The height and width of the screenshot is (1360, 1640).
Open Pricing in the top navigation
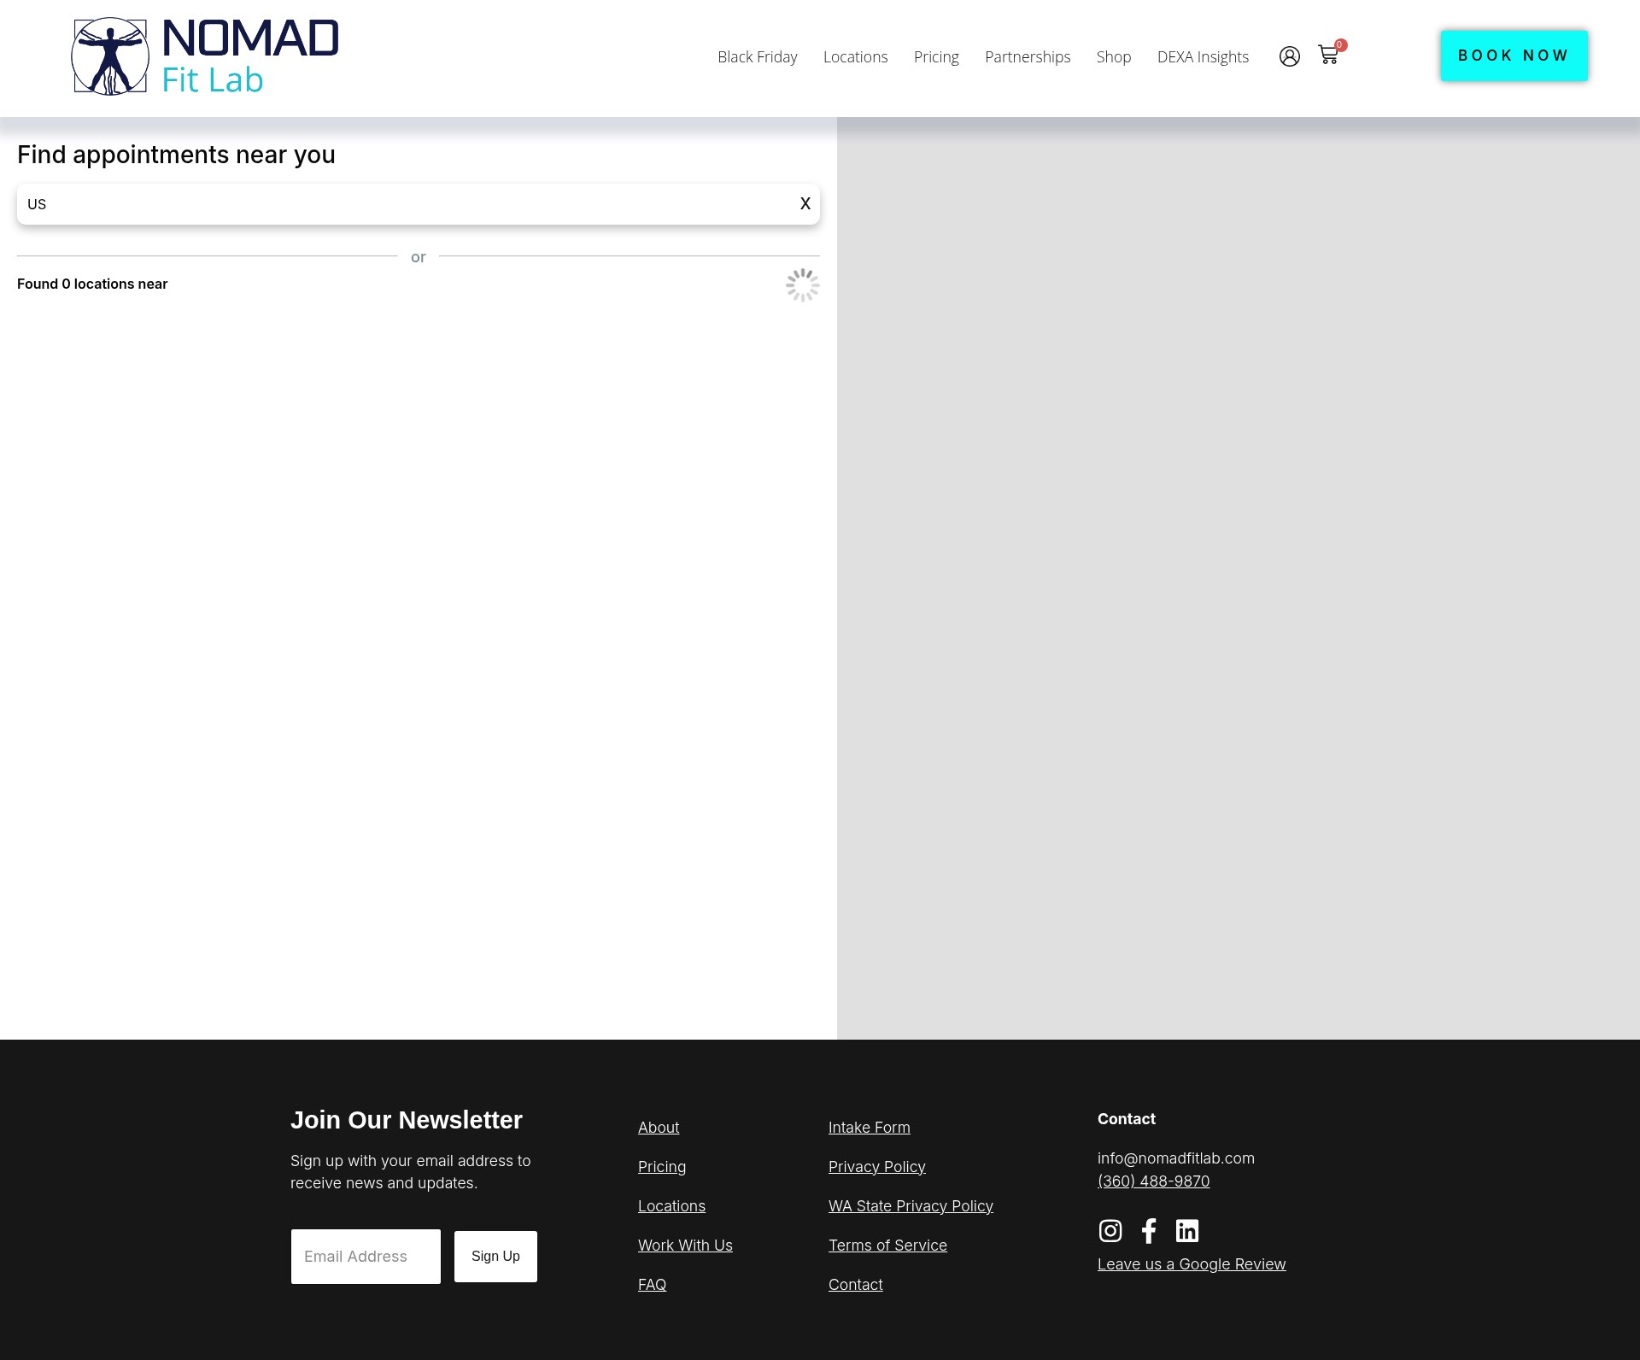936,57
